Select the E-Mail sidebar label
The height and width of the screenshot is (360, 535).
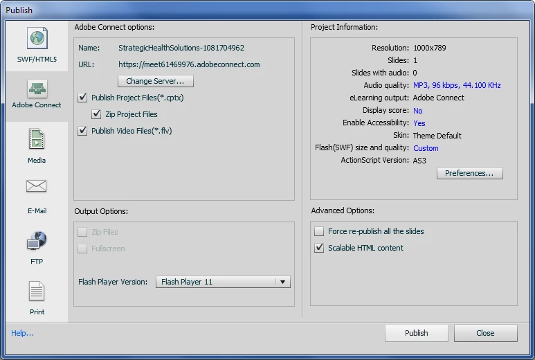(37, 211)
